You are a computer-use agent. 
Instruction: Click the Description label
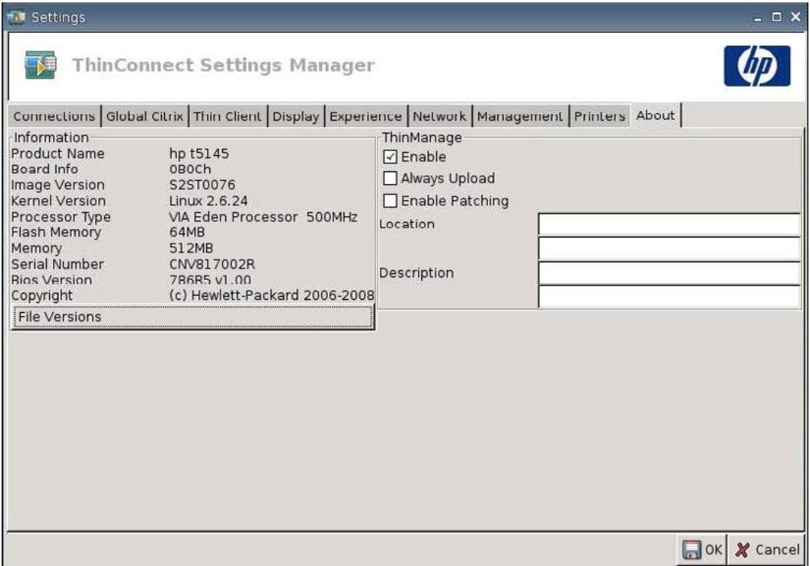pos(416,273)
